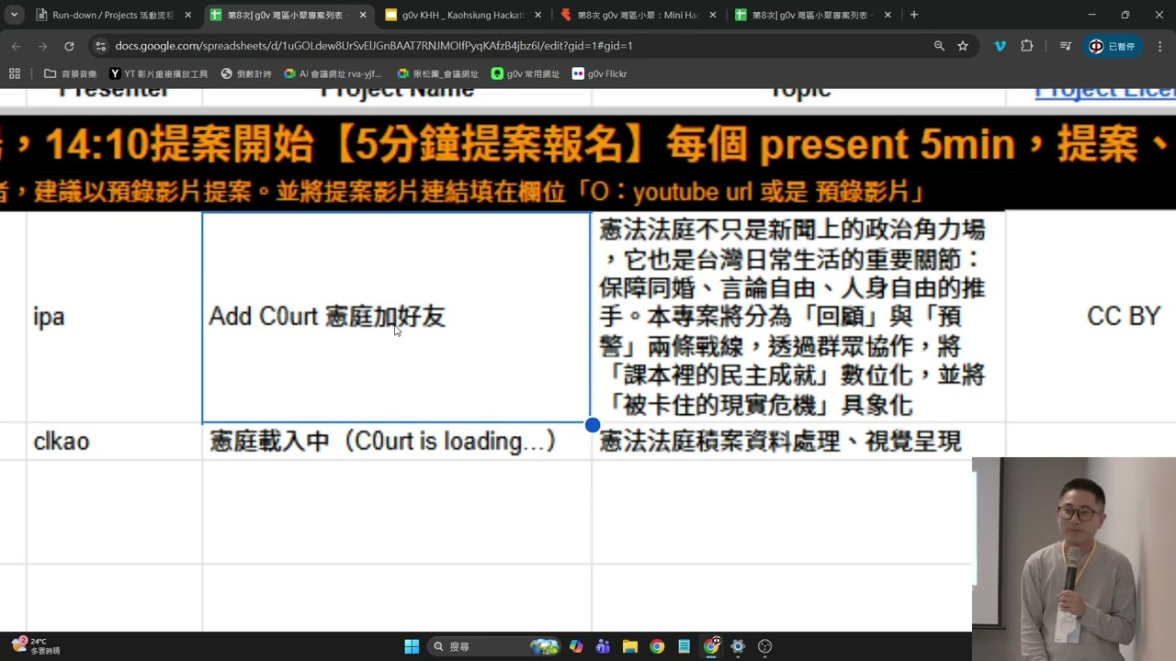Viewport: 1176px width, 661px height.
Task: Open the bookmarks apps grid icon
Action: click(x=15, y=73)
